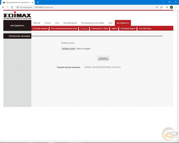Open the media control icon in toolbar
Viewport: 179px width, 143px height.
click(x=167, y=7)
